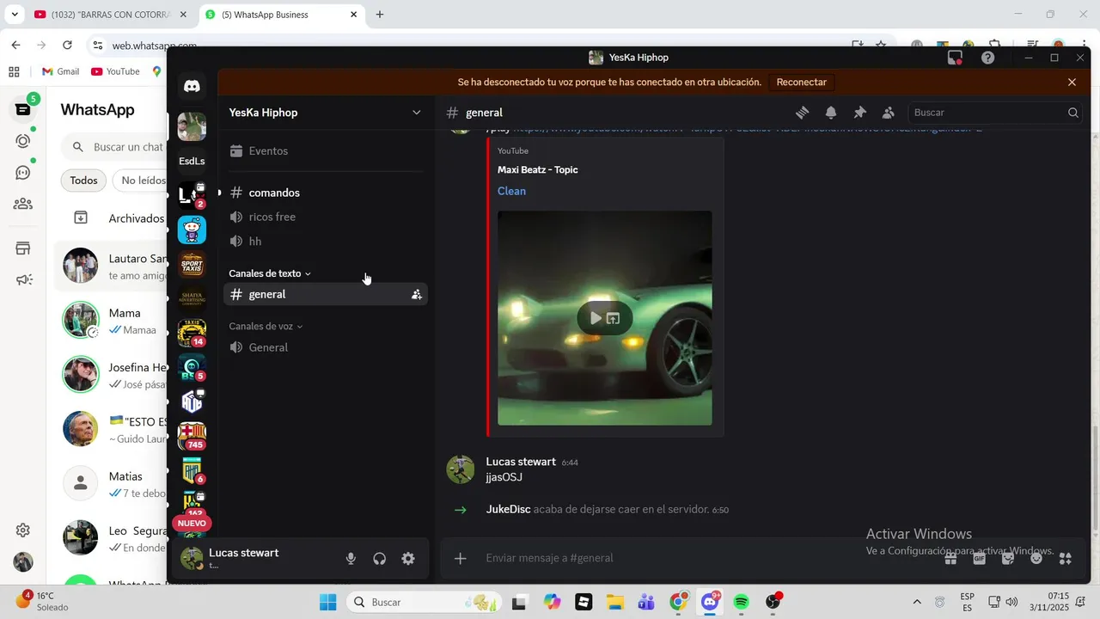
Task: Open a new browser tab
Action: pyautogui.click(x=380, y=15)
